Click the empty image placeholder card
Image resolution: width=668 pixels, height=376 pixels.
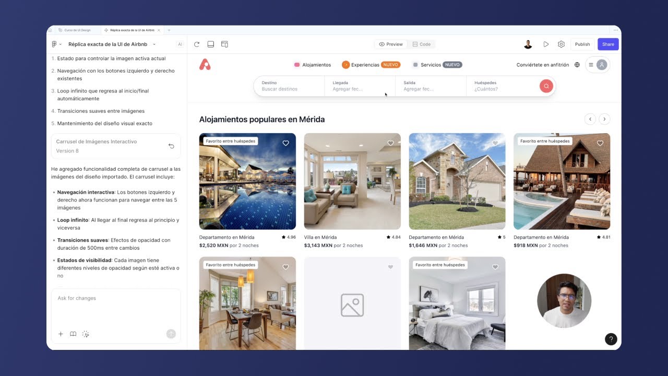[352, 303]
